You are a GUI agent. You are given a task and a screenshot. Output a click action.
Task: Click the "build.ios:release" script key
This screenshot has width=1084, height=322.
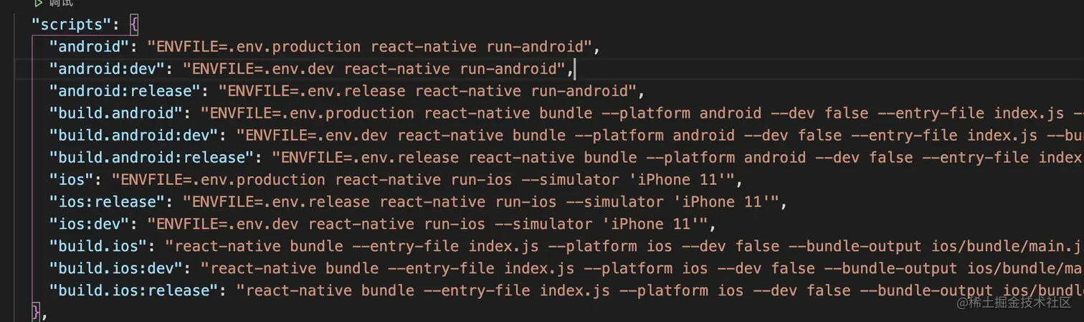(133, 290)
